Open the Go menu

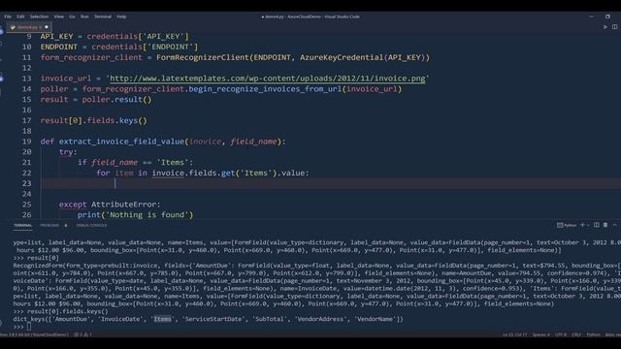72,16
